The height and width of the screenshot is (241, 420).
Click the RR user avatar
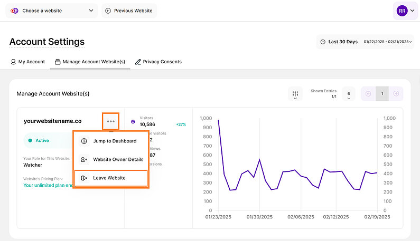pos(402,11)
